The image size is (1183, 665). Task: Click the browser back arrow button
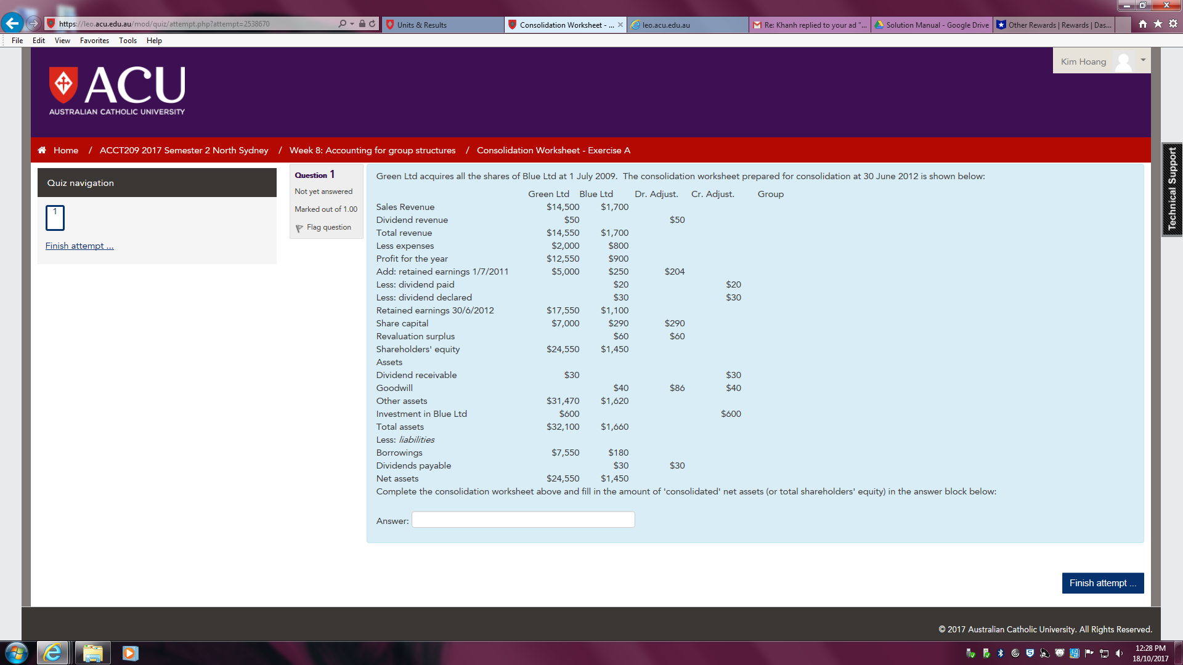coord(12,23)
